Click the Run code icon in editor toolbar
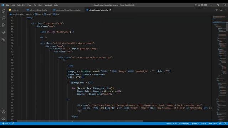This screenshot has height=128, width=228. tap(217, 10)
